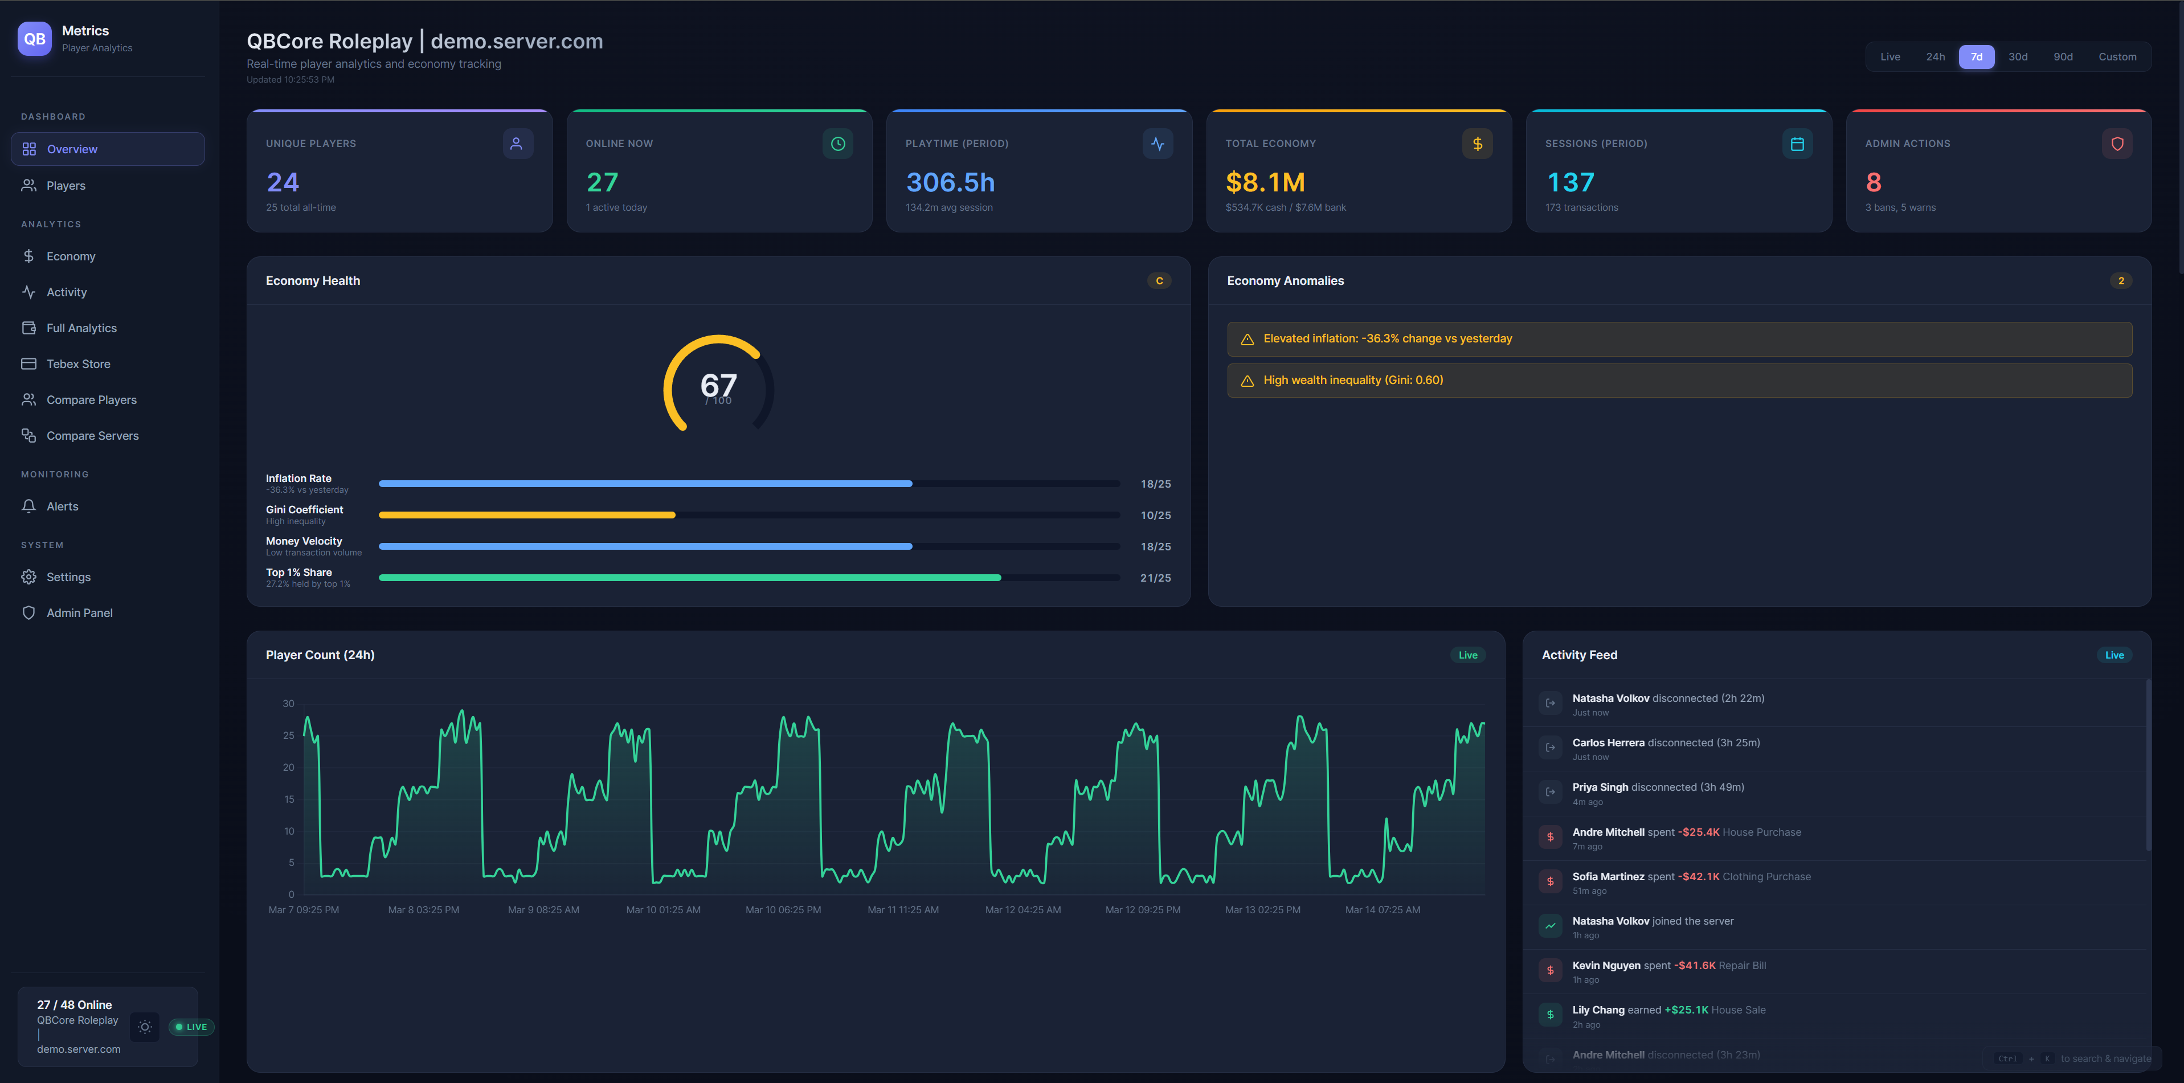The image size is (2184, 1083).
Task: Click the Unique Players user icon
Action: [516, 144]
